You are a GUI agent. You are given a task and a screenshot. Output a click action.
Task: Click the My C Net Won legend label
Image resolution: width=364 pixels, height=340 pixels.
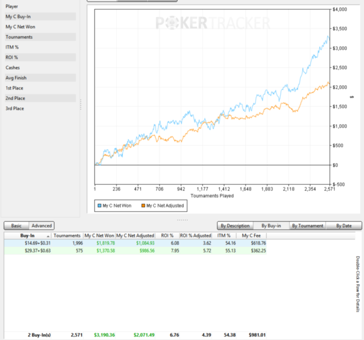(117, 206)
